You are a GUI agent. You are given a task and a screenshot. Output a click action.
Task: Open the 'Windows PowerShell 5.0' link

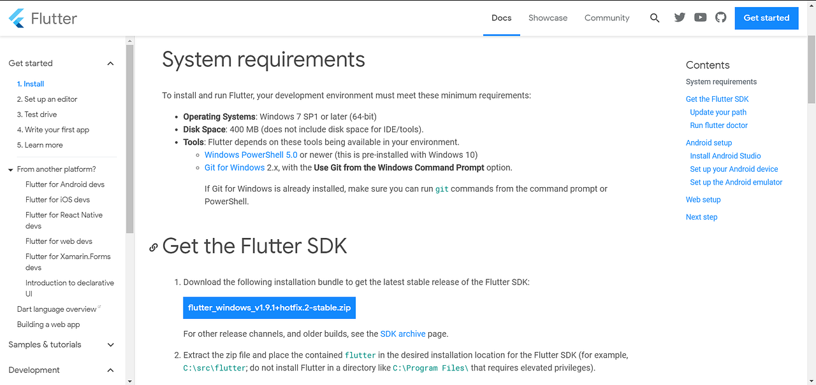(x=251, y=154)
